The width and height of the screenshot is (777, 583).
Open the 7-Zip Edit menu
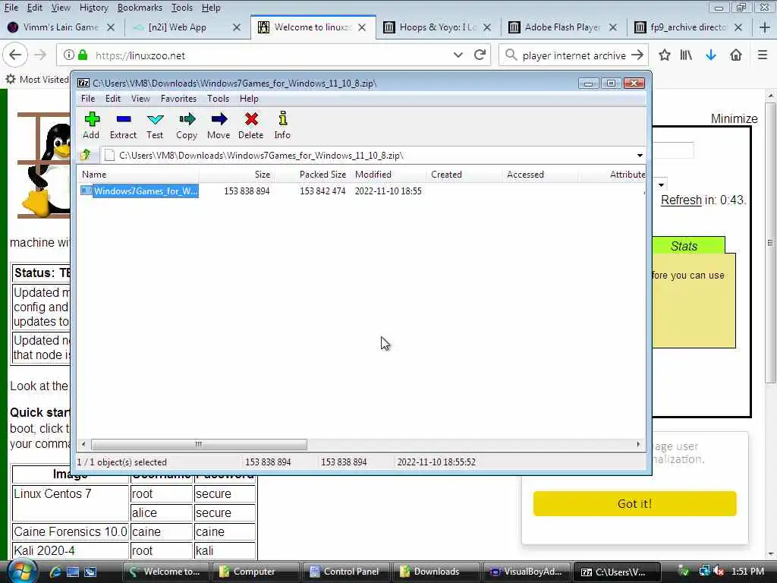coord(113,99)
